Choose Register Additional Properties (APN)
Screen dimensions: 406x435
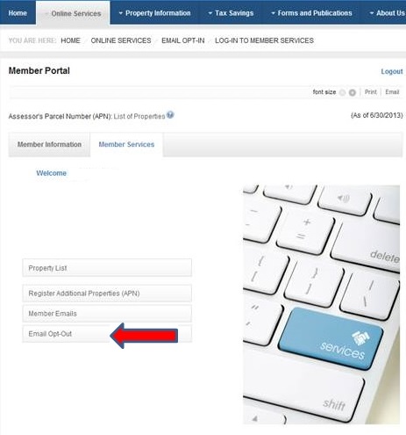(107, 294)
